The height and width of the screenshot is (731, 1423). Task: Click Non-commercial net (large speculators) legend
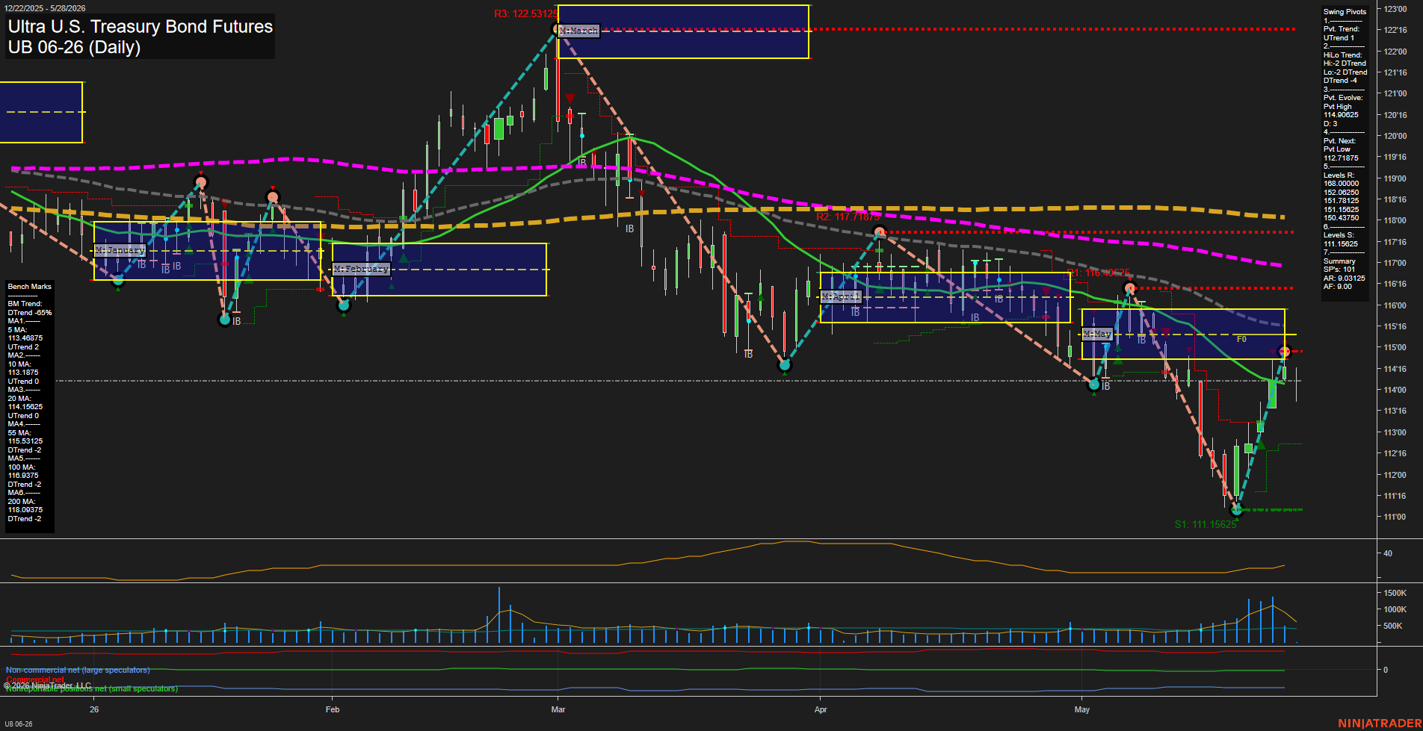(x=78, y=670)
